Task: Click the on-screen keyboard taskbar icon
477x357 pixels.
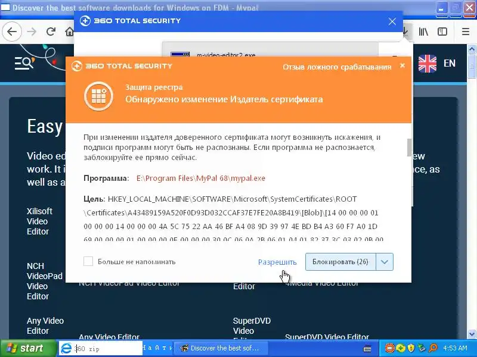Action: [x=367, y=349]
